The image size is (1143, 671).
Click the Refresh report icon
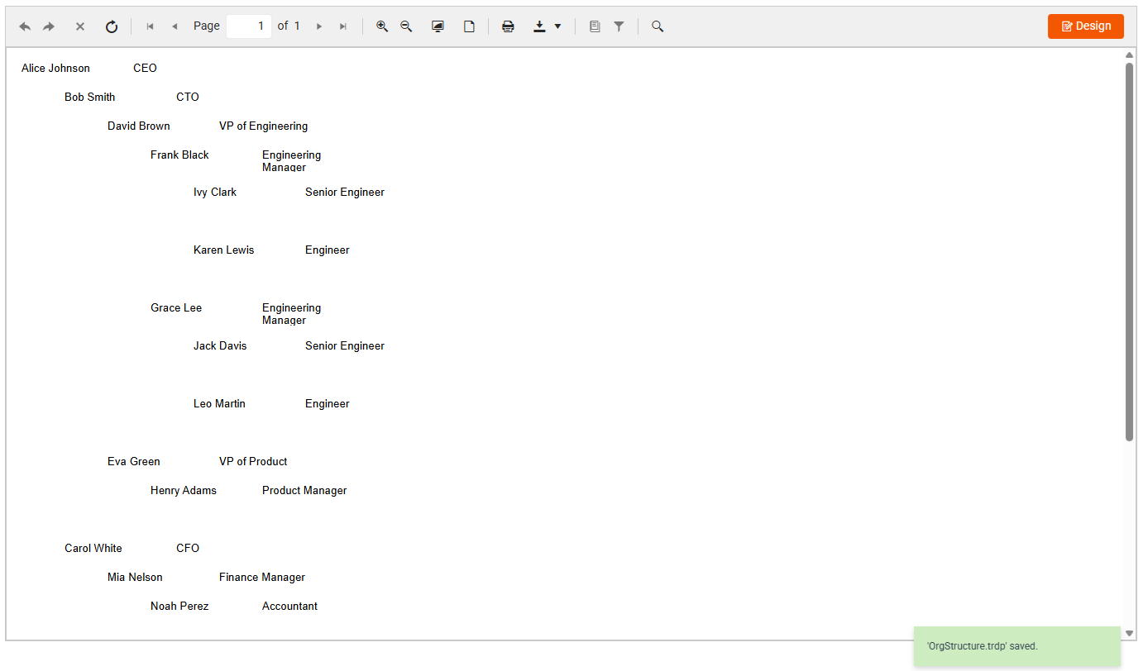pyautogui.click(x=111, y=26)
